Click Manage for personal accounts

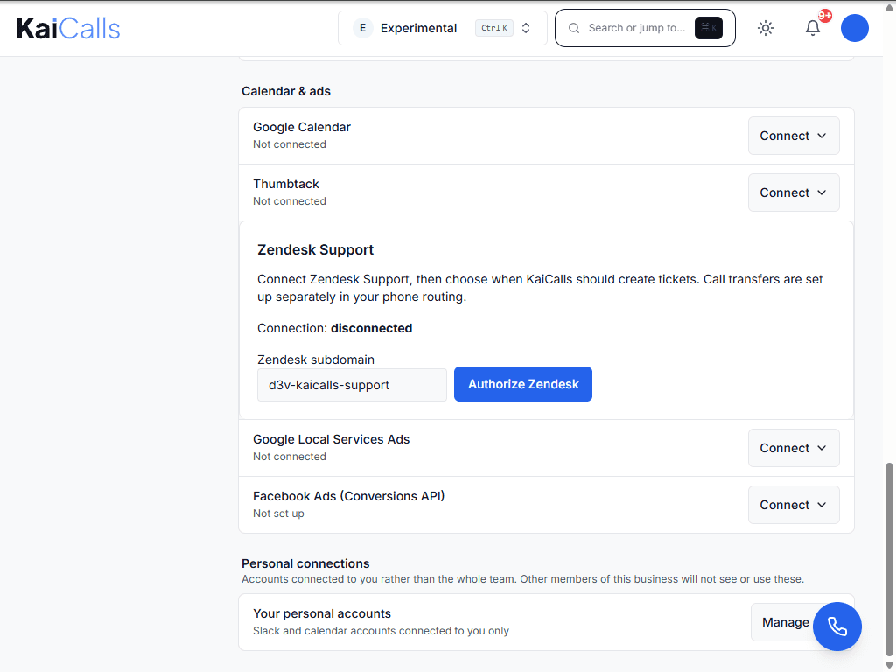coord(785,622)
